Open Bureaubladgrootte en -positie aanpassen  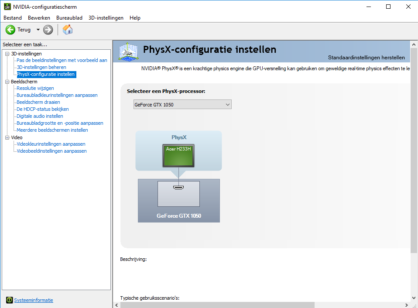60,123
